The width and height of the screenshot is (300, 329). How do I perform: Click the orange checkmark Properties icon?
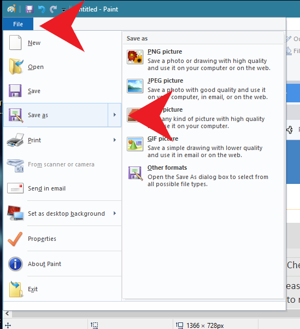pyautogui.click(x=15, y=239)
